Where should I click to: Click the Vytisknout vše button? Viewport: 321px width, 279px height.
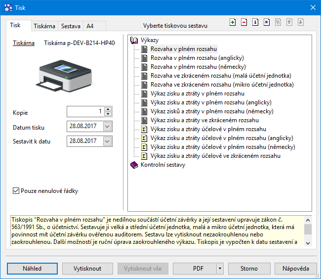click(x=143, y=268)
